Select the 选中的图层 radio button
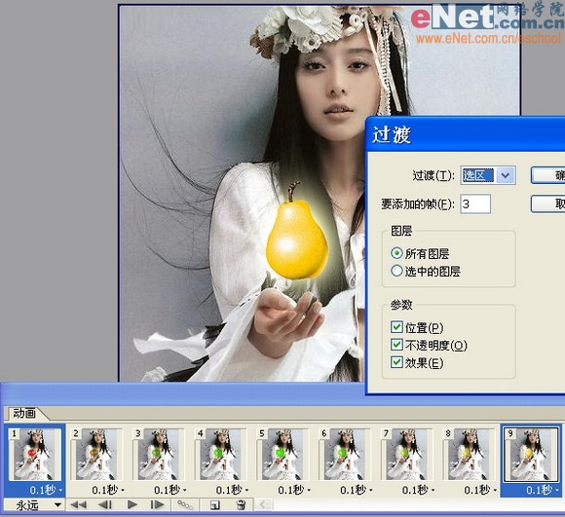 [x=396, y=271]
